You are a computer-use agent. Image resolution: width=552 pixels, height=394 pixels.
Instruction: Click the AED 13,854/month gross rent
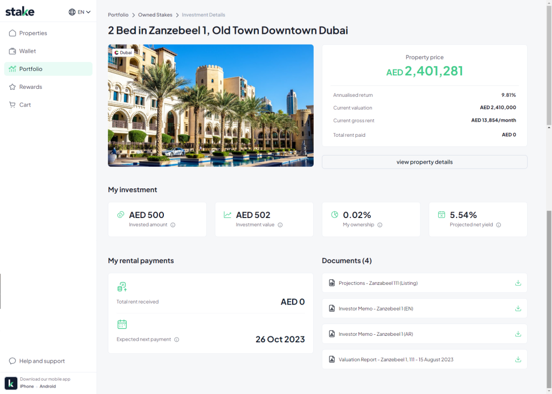494,120
